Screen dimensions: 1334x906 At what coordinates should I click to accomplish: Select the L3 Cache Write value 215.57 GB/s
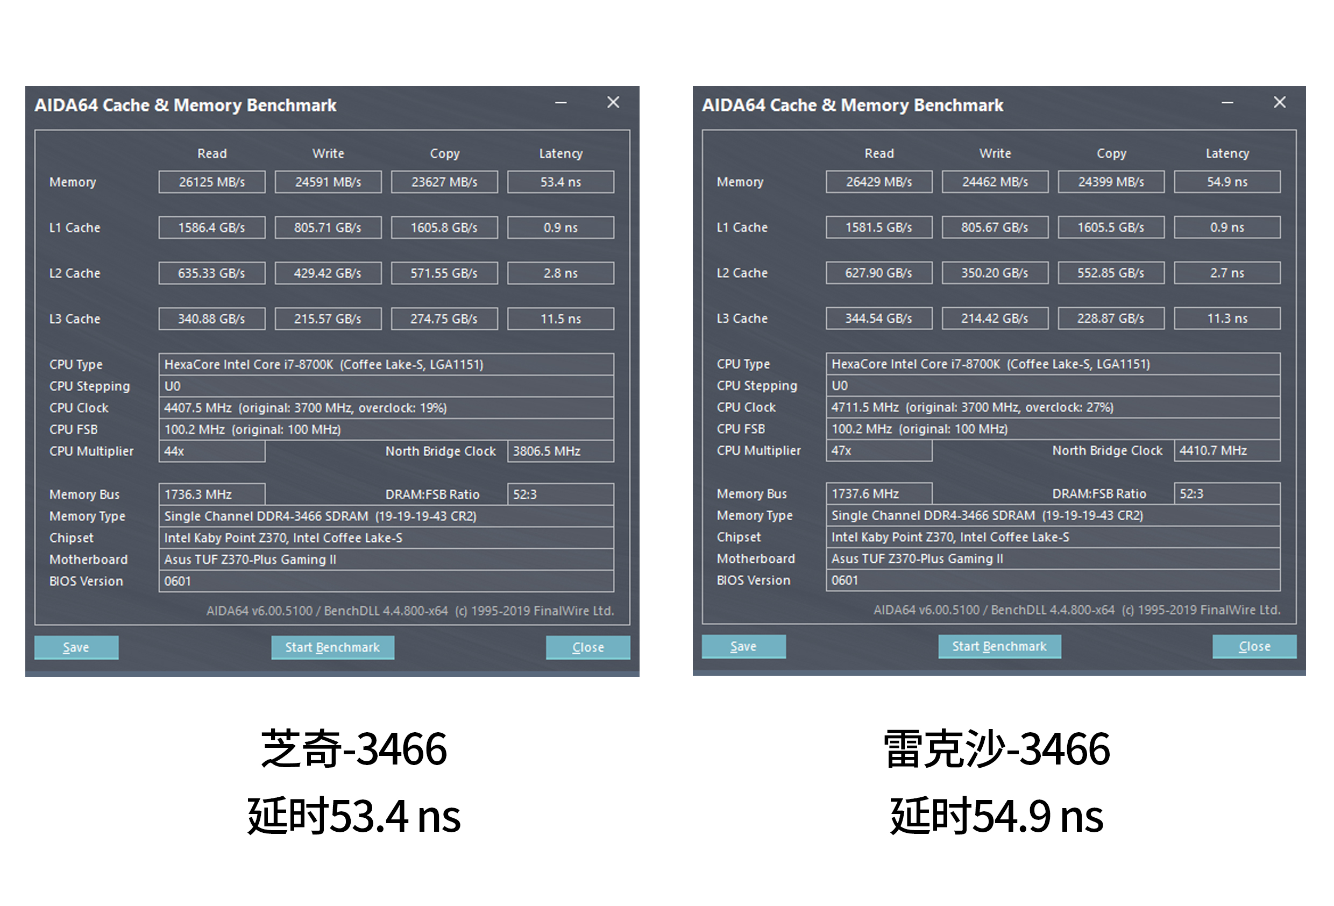click(x=328, y=318)
